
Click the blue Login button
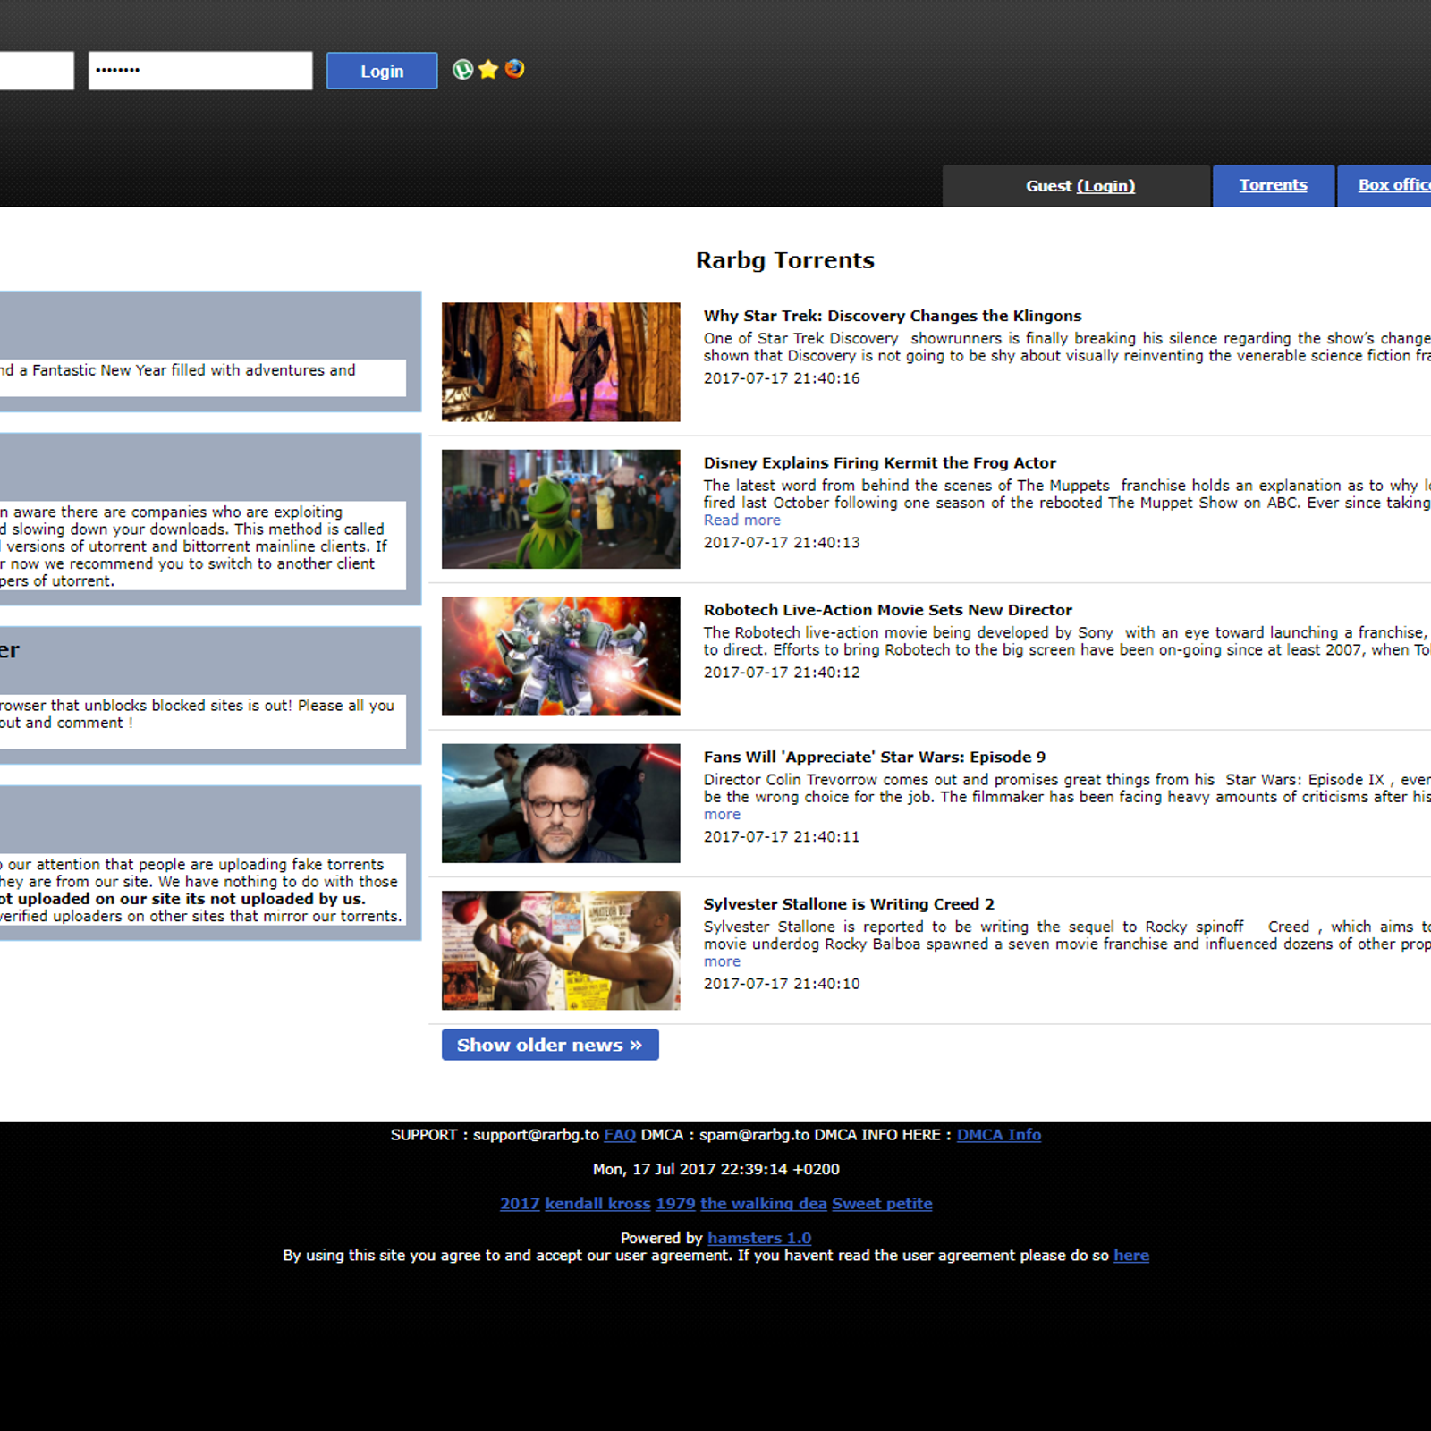click(382, 71)
